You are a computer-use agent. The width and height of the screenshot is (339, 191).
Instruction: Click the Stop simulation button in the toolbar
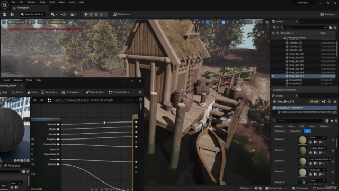[x=96, y=14]
